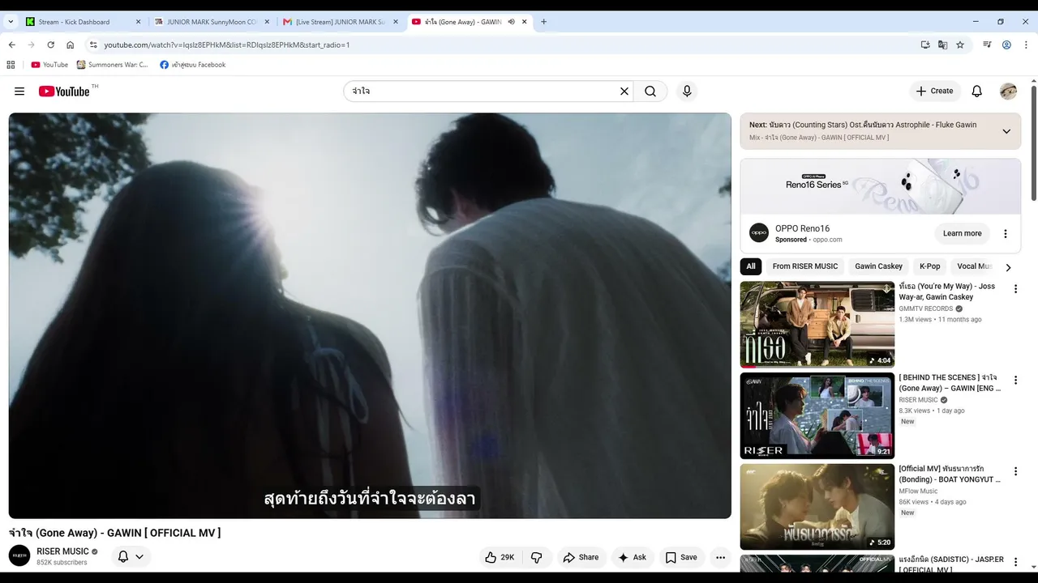Screen dimensions: 1038x583
Task: Open the RISER MUSIC channel avatar
Action: pyautogui.click(x=19, y=555)
